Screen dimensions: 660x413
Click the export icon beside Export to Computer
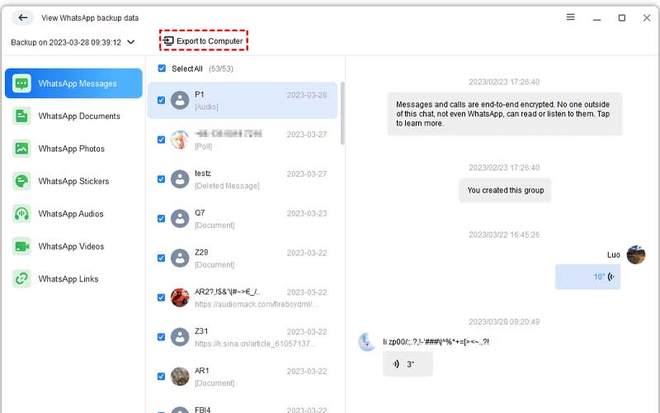[168, 40]
